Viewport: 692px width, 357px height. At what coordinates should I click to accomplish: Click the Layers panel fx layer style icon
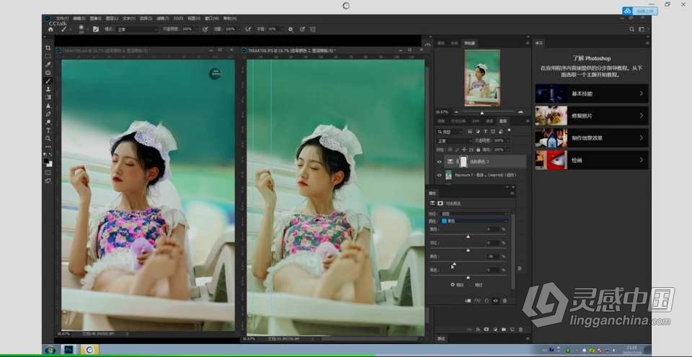[478, 329]
